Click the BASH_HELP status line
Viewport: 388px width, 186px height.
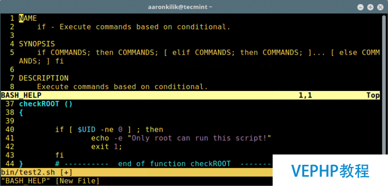190,95
